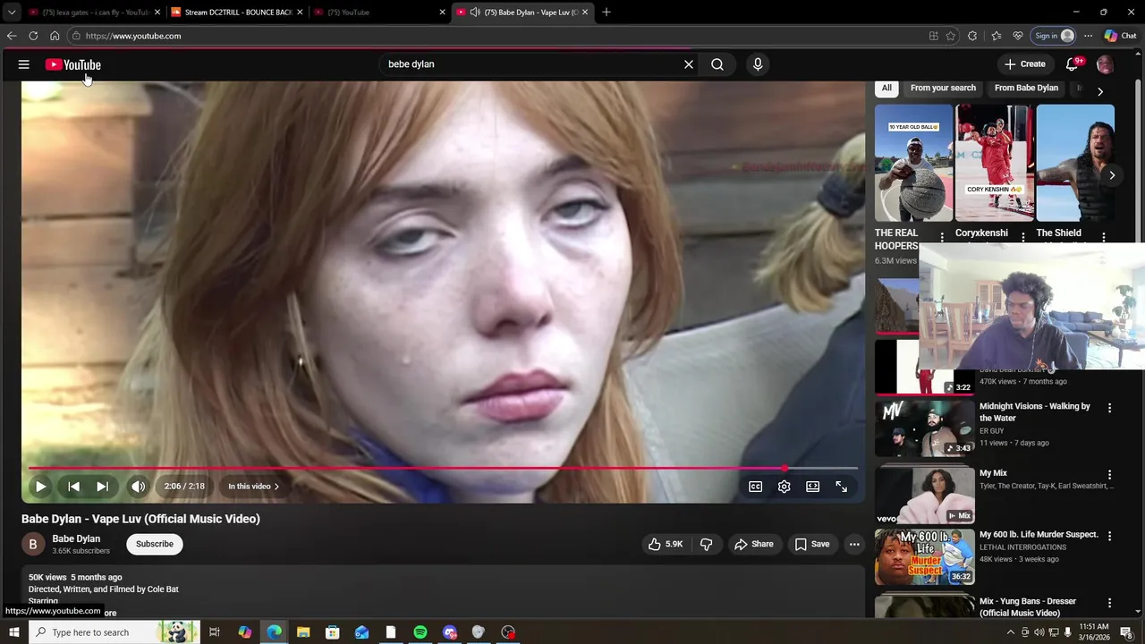
Task: Sign in to the browser profile
Action: pyautogui.click(x=1054, y=36)
